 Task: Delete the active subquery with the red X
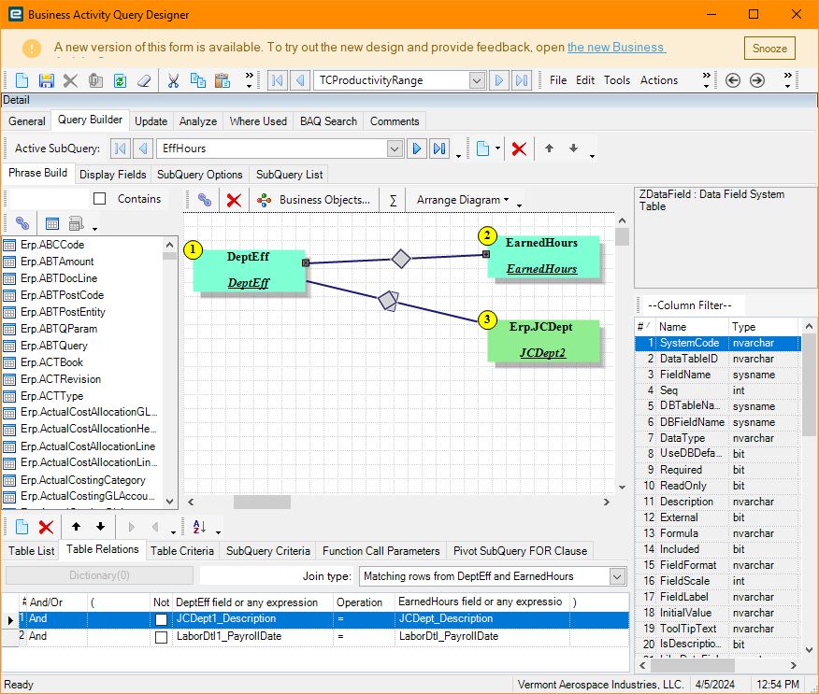click(519, 149)
